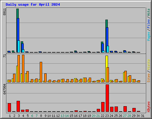Viewport: 152px width, 119px height.
Task: Select the orange Sites bar for day 3
Action: click(19, 69)
